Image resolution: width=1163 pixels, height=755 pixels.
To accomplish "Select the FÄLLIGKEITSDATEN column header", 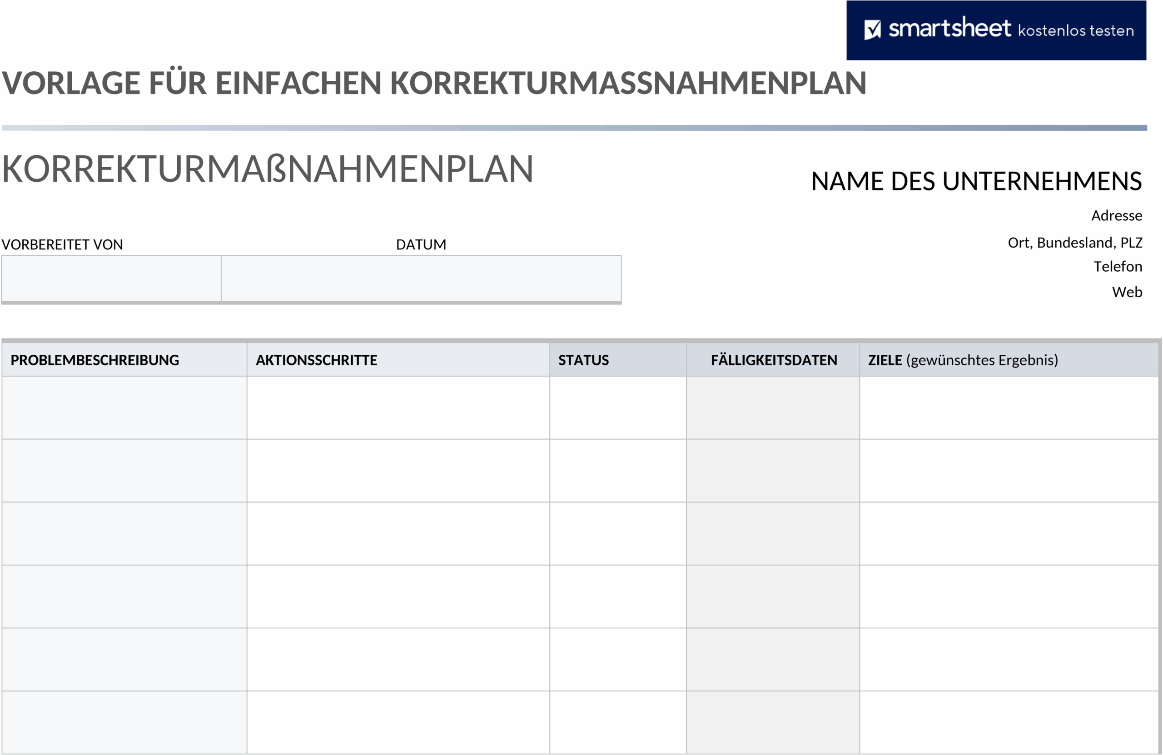I will pyautogui.click(x=773, y=360).
